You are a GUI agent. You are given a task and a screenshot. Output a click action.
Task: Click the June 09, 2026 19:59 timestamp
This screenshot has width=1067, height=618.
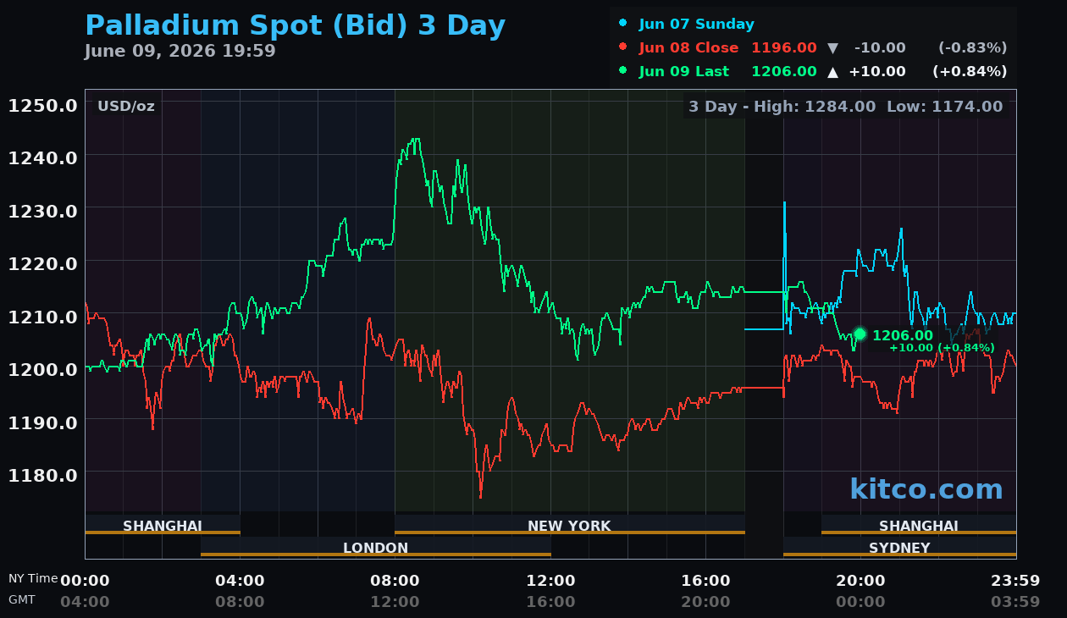point(180,51)
